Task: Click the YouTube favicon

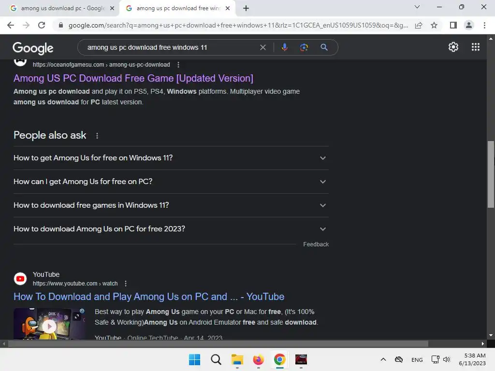Action: [20, 279]
